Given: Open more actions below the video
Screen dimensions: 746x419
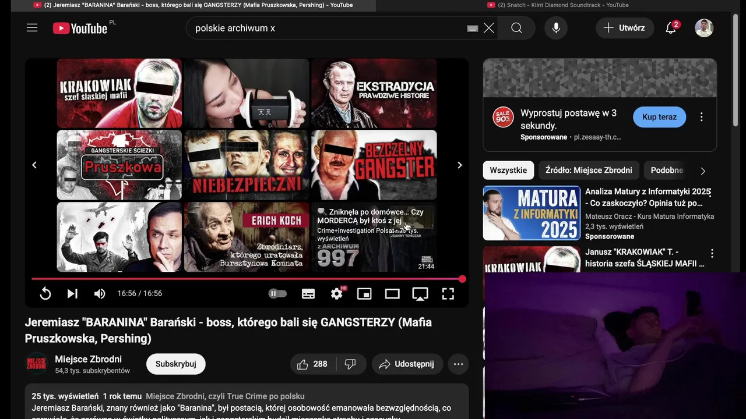Looking at the screenshot, I should (459, 364).
